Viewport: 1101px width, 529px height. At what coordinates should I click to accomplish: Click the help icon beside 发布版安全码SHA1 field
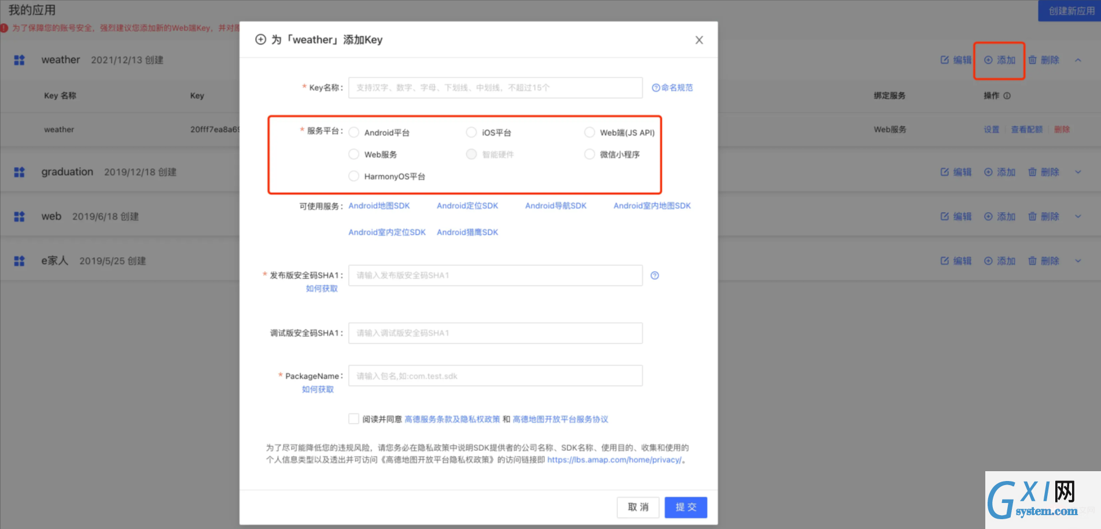point(655,275)
